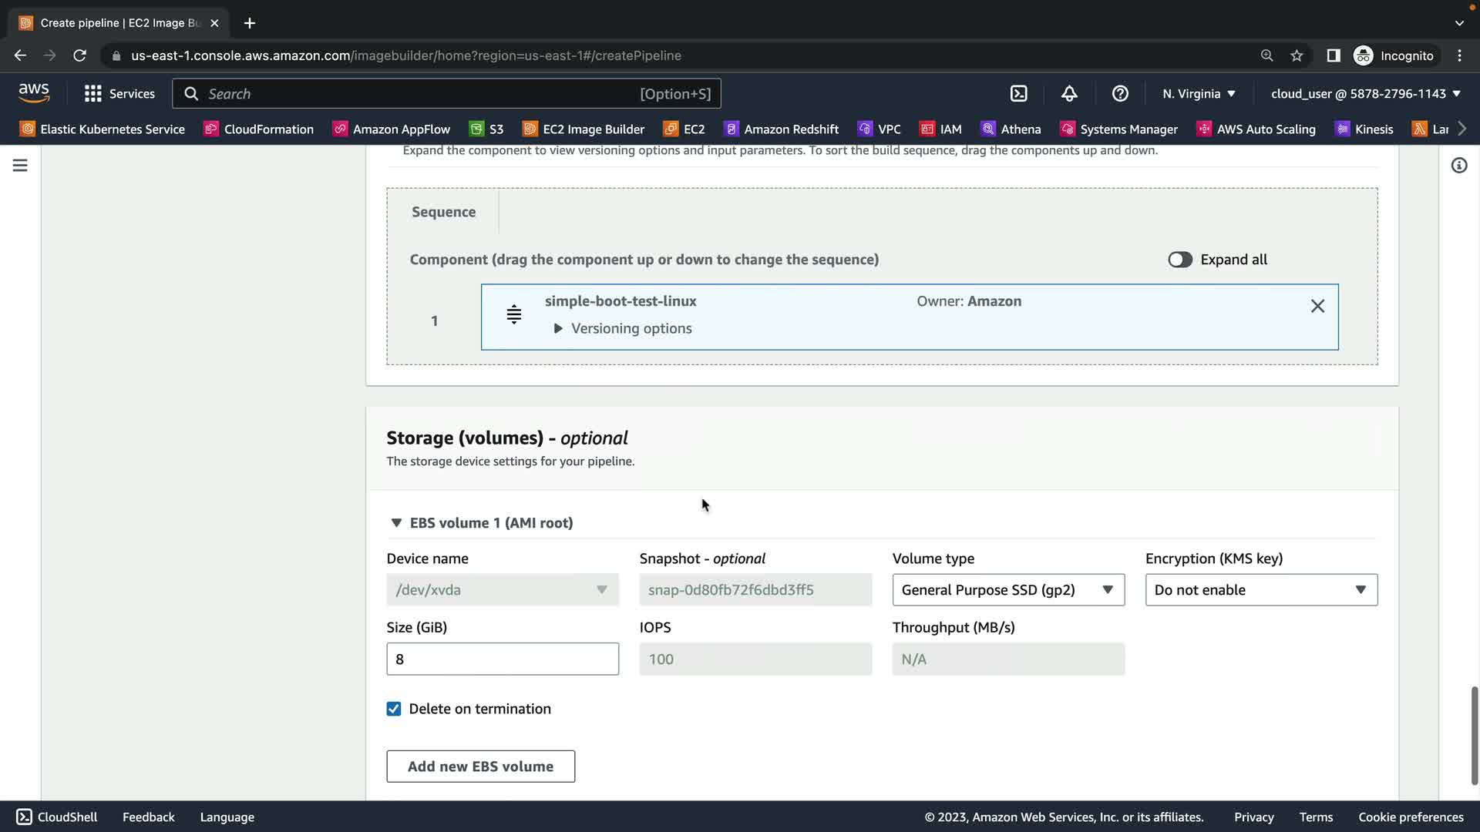
Task: Collapse EBS volume 1 (AMI root) section
Action: pyautogui.click(x=396, y=523)
